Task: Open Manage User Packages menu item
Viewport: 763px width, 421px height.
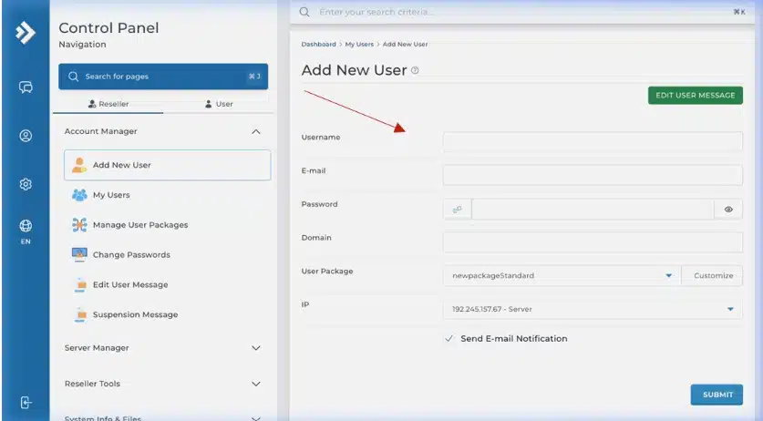Action: point(168,225)
